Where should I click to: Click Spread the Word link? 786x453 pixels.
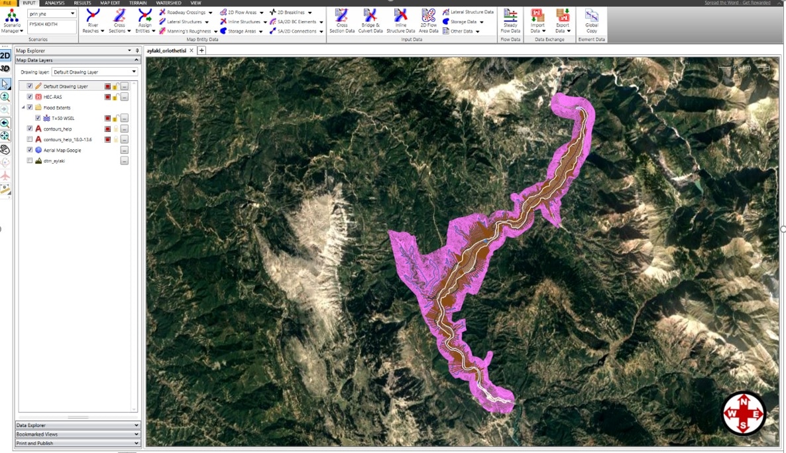(738, 3)
